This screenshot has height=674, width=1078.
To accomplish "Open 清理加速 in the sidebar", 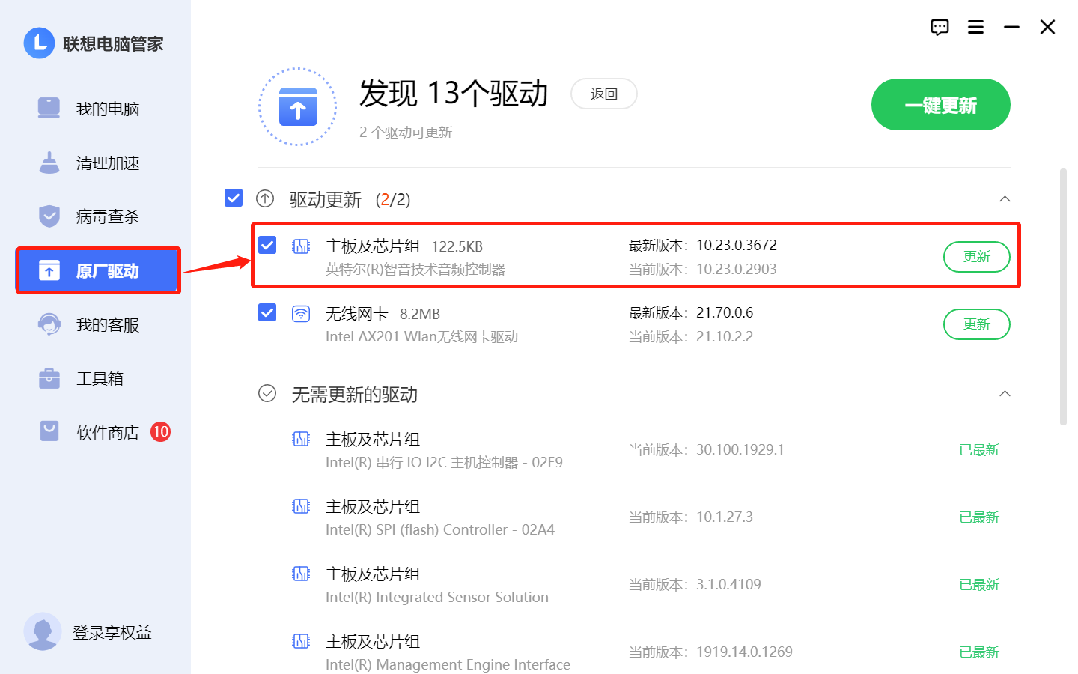I will pos(96,163).
